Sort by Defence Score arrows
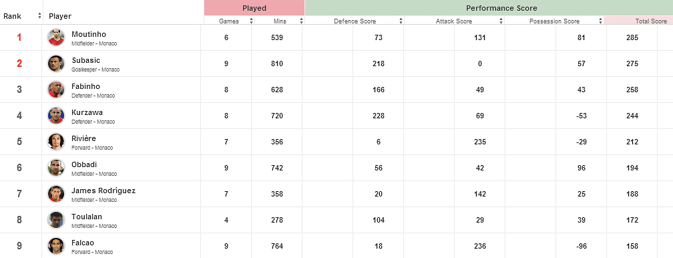 coord(401,21)
